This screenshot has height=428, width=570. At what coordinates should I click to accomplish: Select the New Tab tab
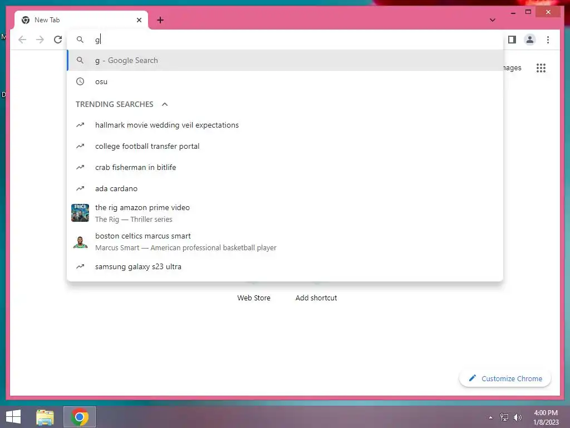(x=81, y=20)
